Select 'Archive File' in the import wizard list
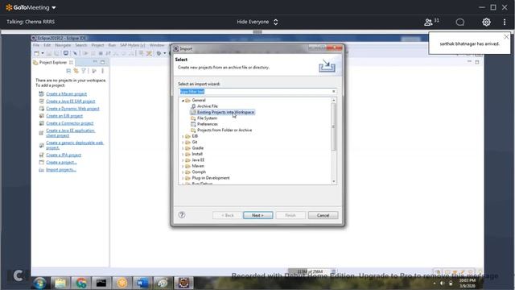Image resolution: width=515 pixels, height=290 pixels. tap(208, 106)
